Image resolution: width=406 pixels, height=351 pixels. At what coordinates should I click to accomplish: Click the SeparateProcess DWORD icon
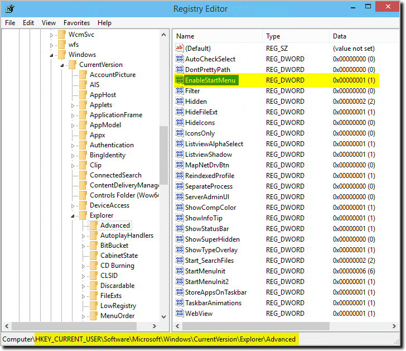pos(179,186)
